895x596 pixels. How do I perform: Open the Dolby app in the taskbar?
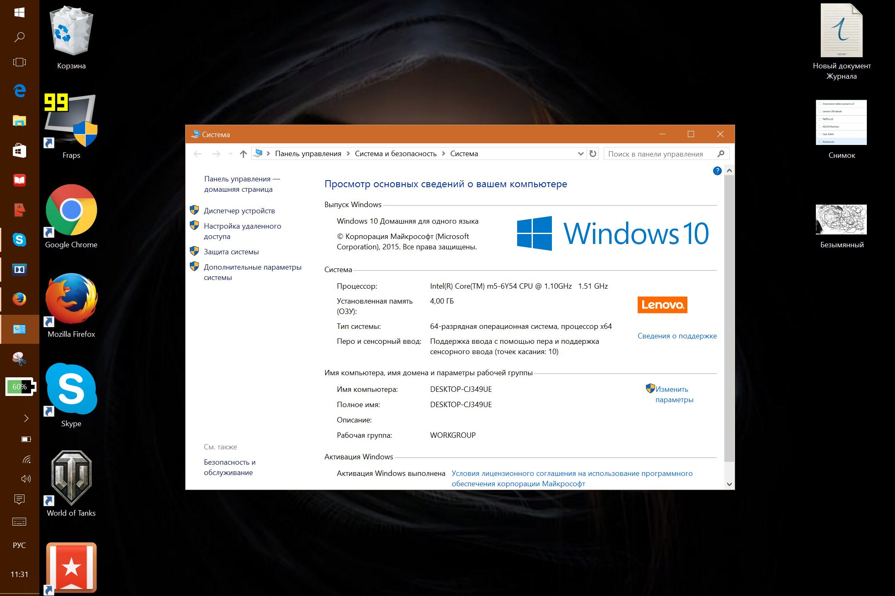19,270
